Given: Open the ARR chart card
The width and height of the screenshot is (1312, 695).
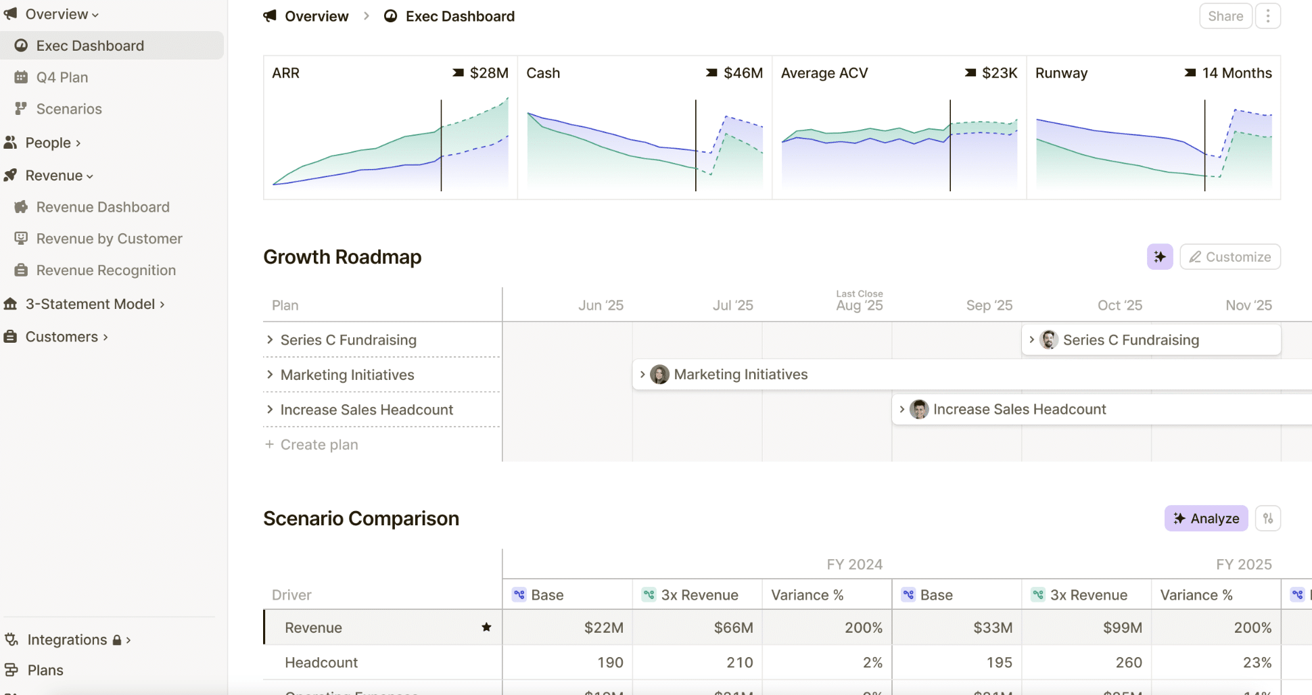Looking at the screenshot, I should pos(390,127).
